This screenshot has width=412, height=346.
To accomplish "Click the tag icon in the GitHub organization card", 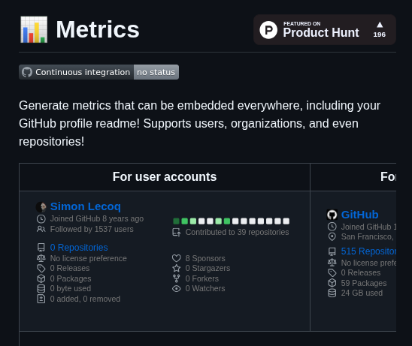I will tap(332, 272).
